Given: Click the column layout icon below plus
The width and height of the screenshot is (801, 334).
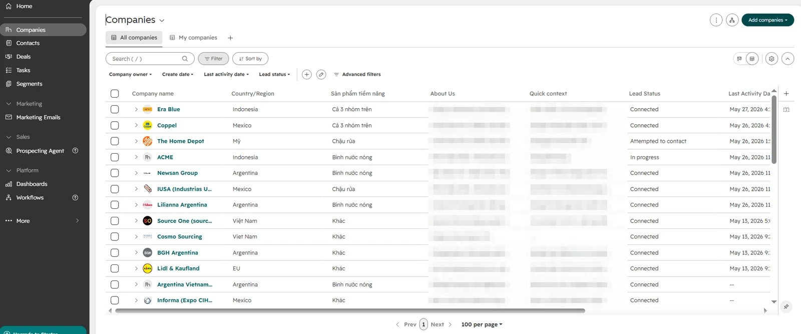Looking at the screenshot, I should (786, 110).
